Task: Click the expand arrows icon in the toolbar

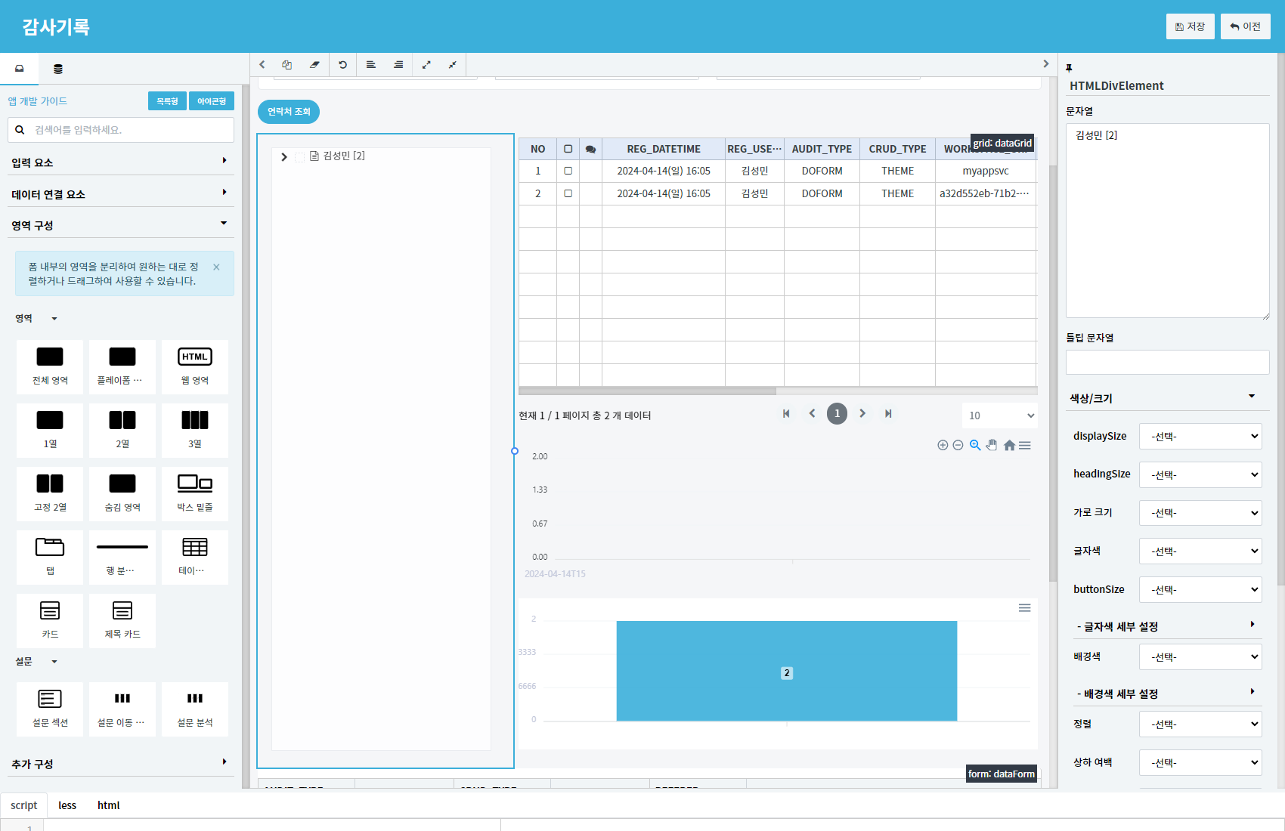Action: click(426, 65)
